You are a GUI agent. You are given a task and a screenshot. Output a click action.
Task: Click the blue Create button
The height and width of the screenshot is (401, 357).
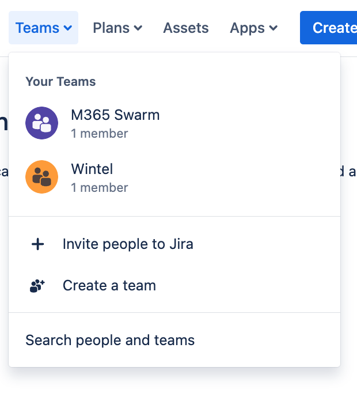coord(329,28)
